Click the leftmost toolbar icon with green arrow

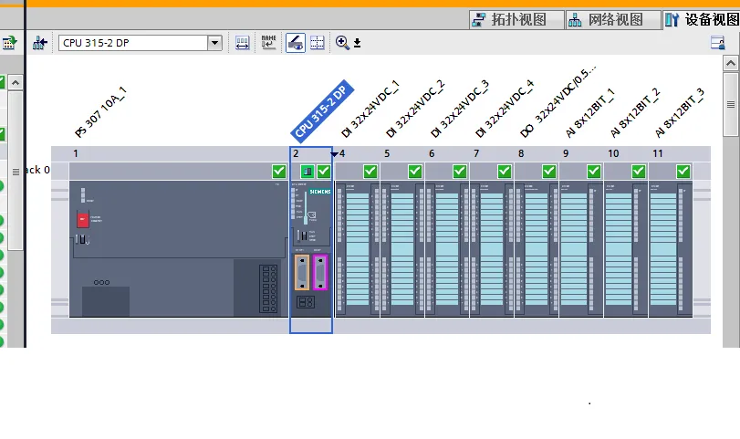pyautogui.click(x=9, y=43)
